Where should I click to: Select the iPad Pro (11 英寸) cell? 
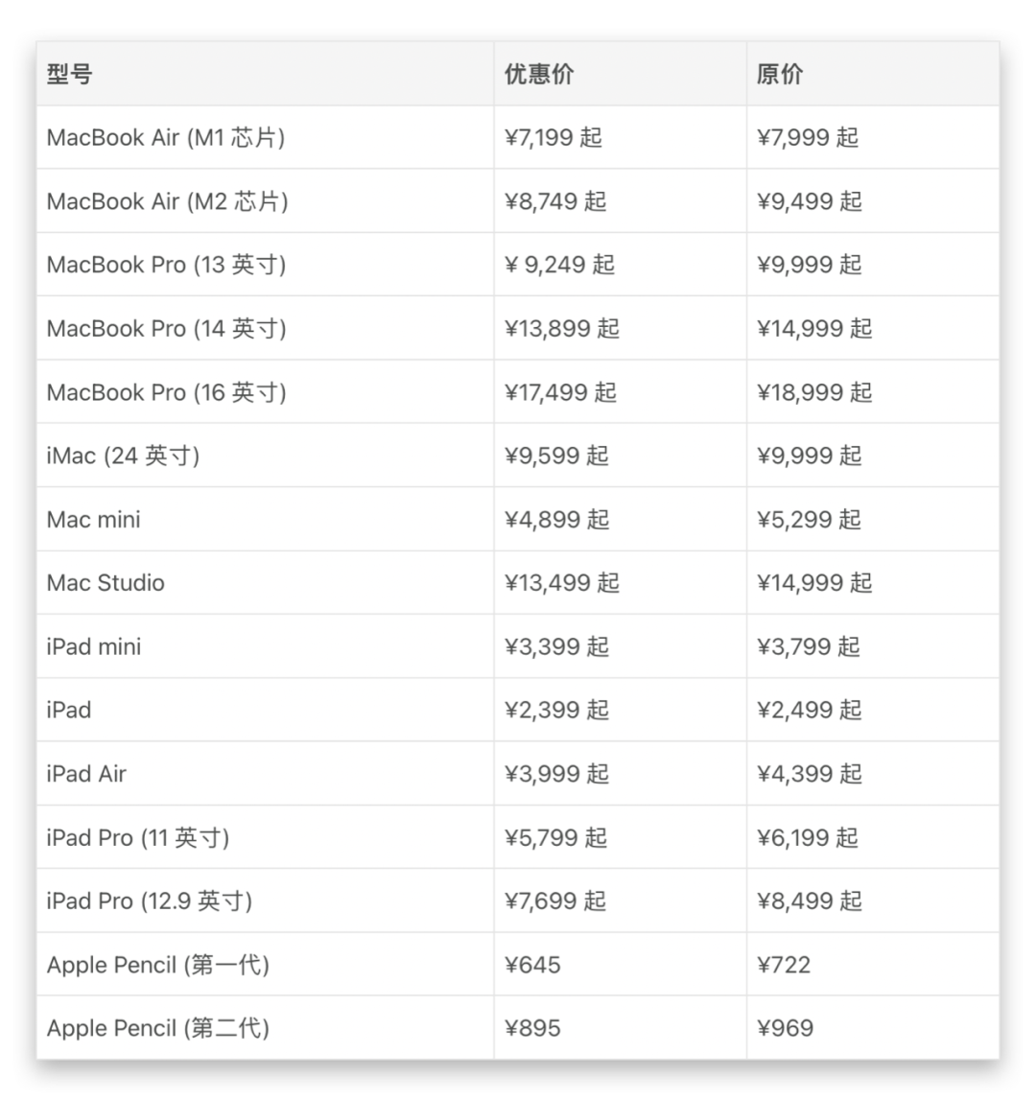138,837
